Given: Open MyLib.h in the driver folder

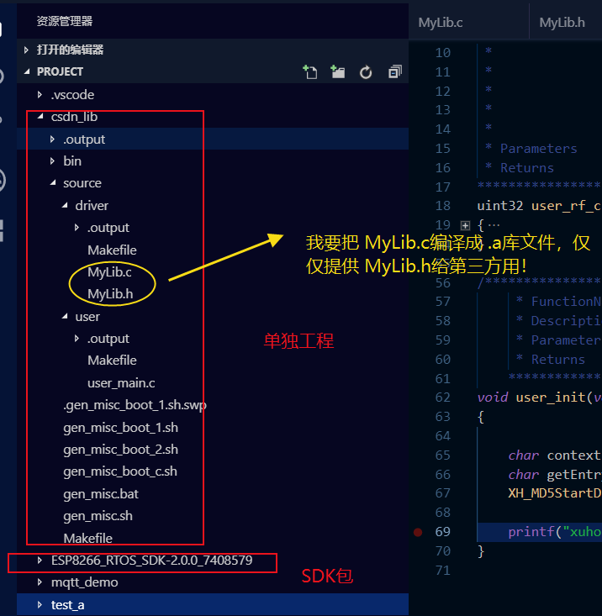Looking at the screenshot, I should click(x=110, y=294).
